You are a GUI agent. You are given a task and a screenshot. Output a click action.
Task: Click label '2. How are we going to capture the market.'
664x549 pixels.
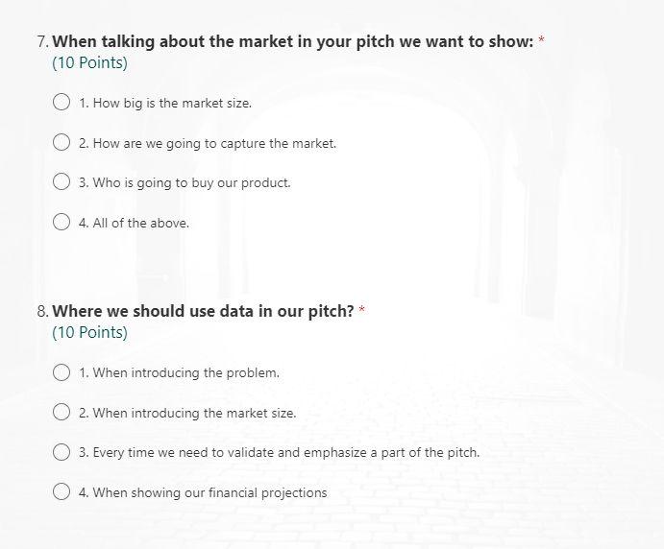click(208, 143)
